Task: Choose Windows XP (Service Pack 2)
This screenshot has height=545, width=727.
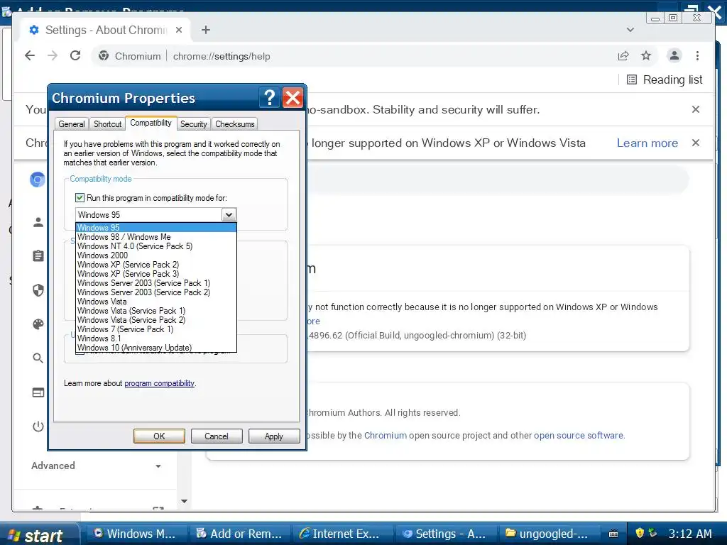Action: [155, 265]
